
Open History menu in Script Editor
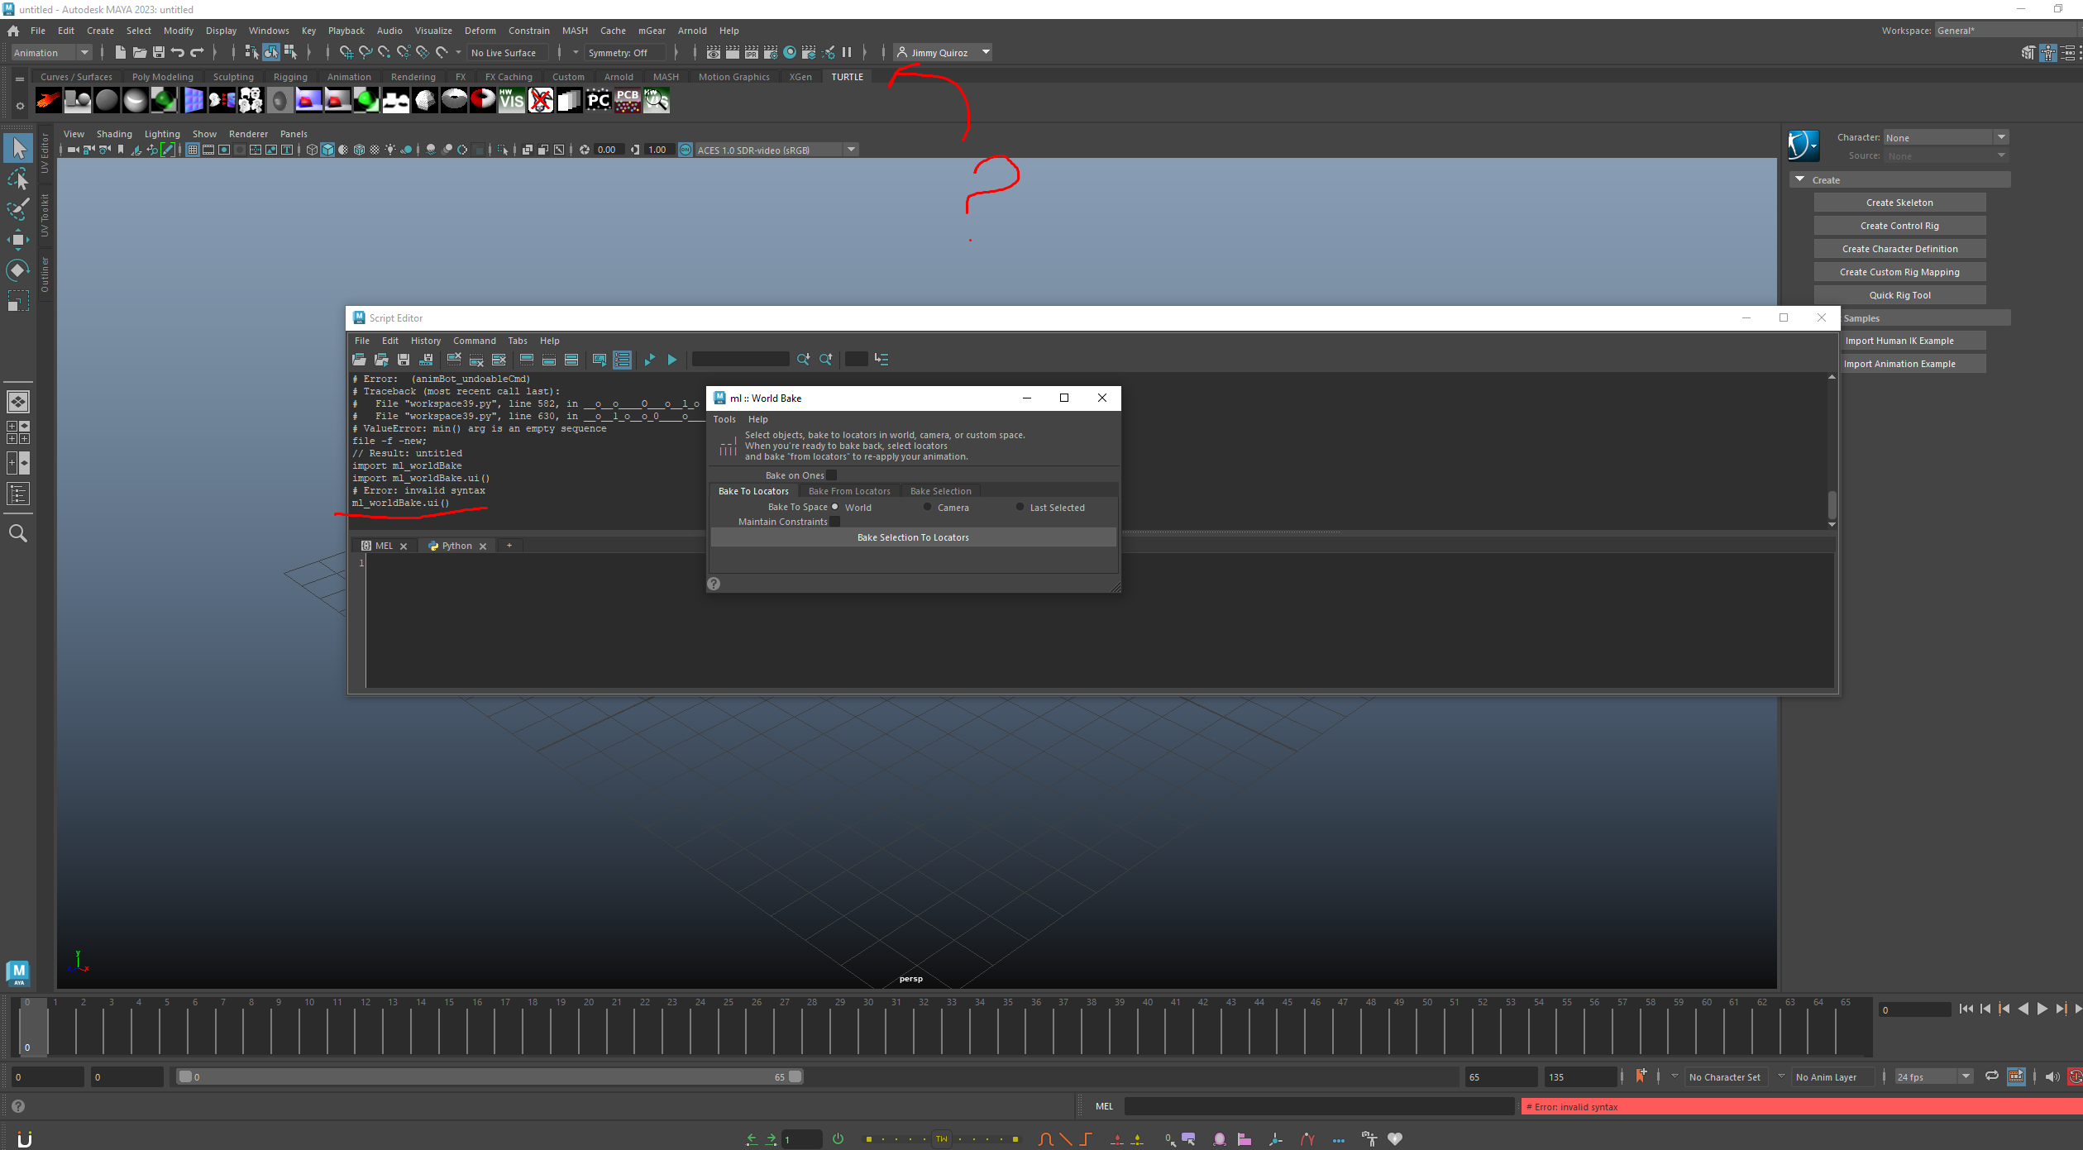coord(425,341)
